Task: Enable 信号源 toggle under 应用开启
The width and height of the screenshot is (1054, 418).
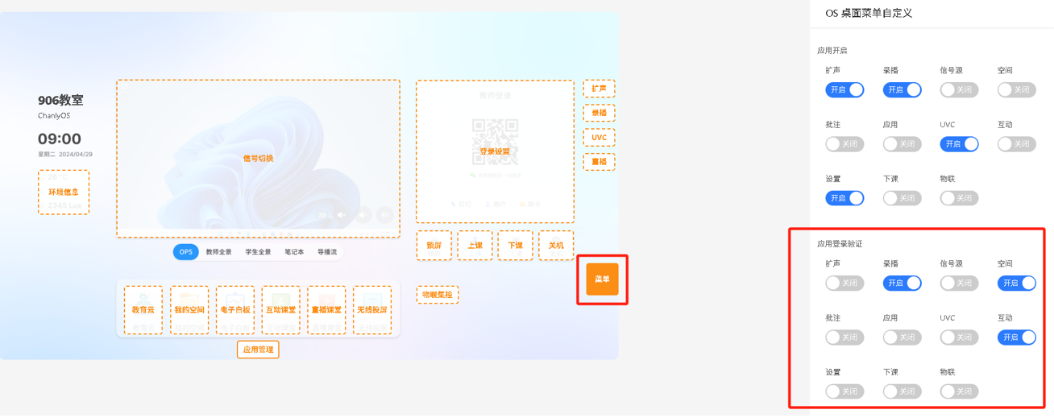Action: click(959, 89)
